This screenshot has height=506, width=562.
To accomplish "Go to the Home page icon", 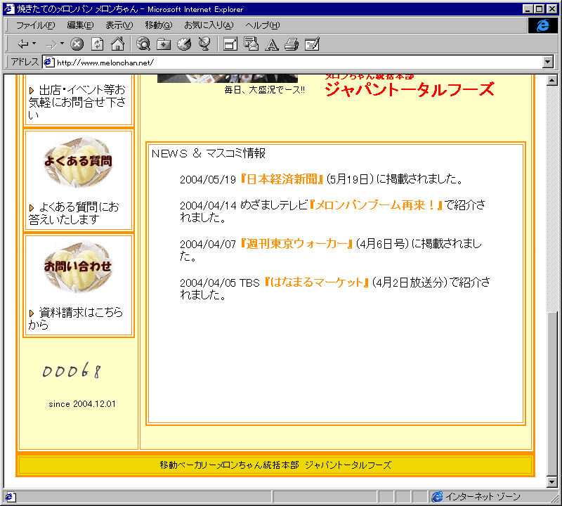I will click(117, 44).
